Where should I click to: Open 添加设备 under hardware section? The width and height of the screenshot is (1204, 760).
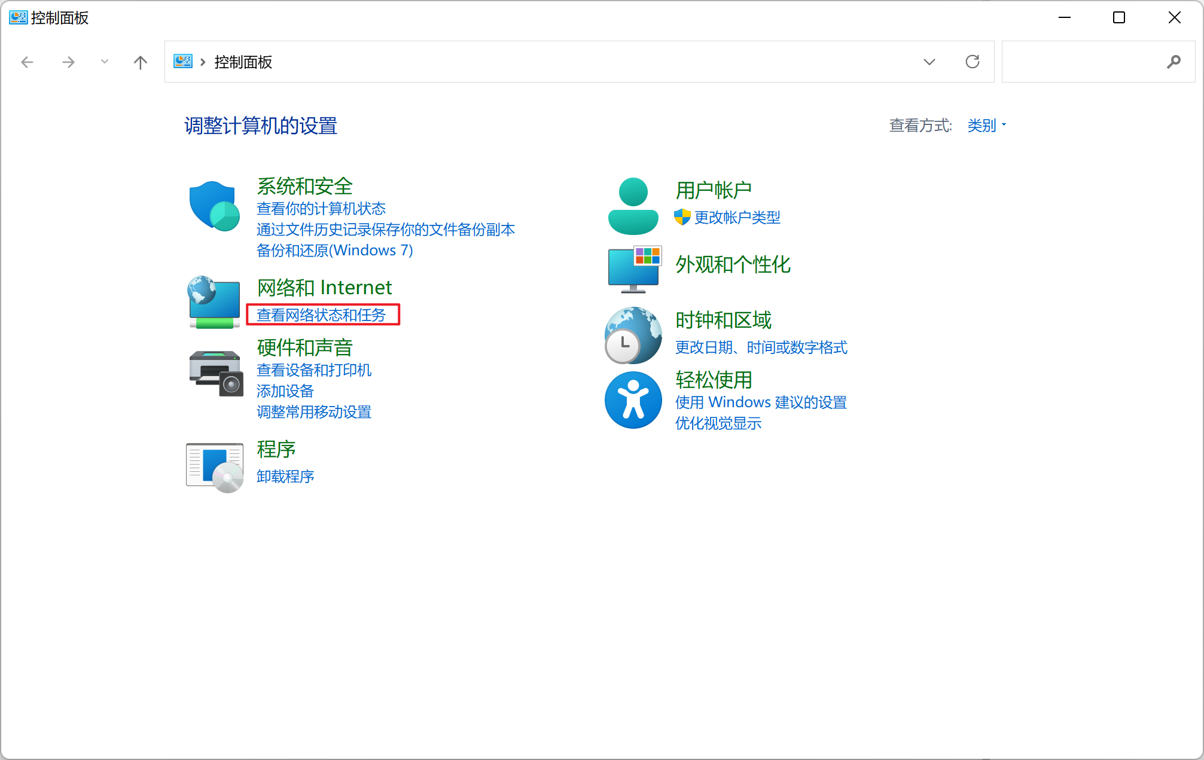point(285,391)
